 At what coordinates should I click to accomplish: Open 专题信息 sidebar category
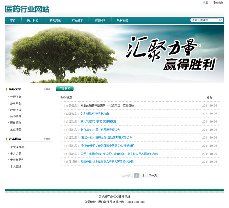(x=16, y=97)
